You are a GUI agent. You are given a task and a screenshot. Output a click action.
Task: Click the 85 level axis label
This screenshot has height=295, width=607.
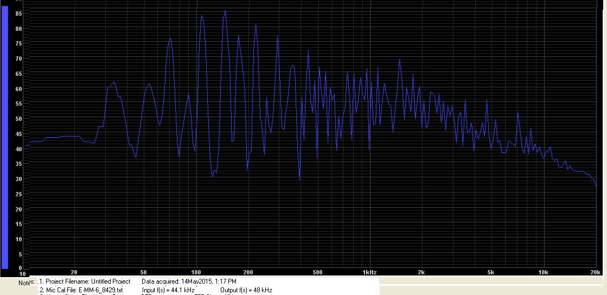coord(18,14)
